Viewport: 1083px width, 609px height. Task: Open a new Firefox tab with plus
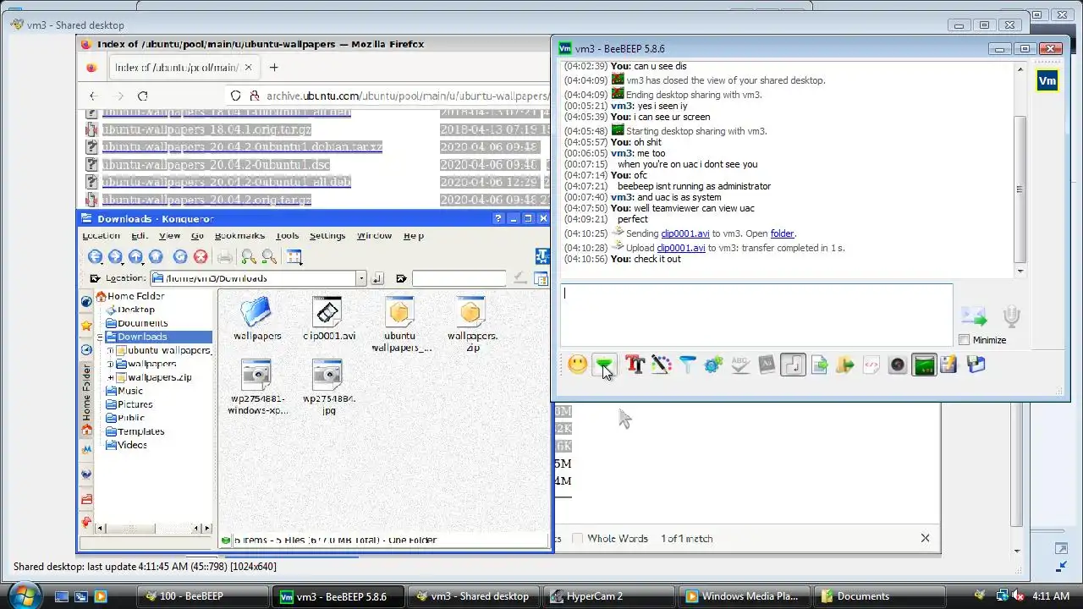point(273,68)
